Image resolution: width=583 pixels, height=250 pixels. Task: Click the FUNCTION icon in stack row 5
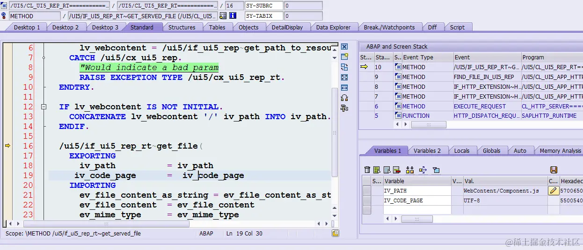pos(398,115)
